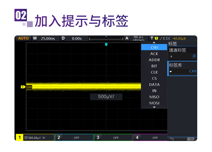Image resolution: width=212 pixels, height=152 pixels.
Task: Click the CH1 label on the waveform
Action: 29,87
